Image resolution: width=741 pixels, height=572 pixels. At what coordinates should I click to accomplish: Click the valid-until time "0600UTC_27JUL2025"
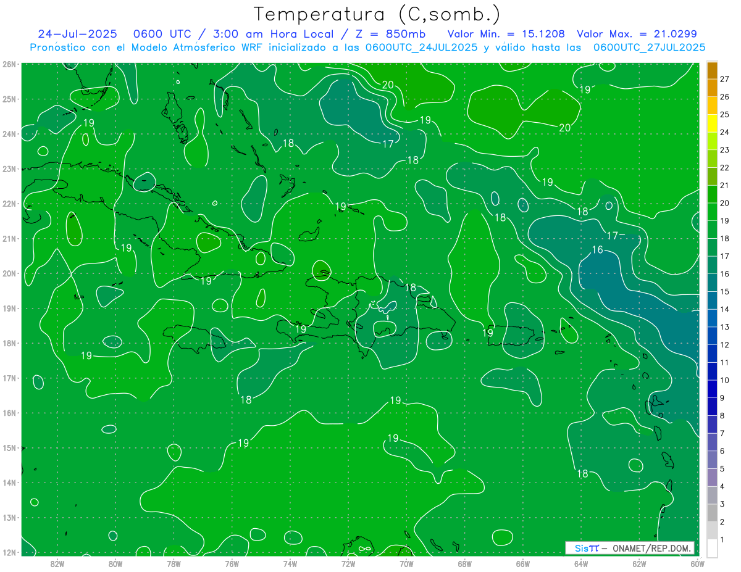tap(649, 48)
